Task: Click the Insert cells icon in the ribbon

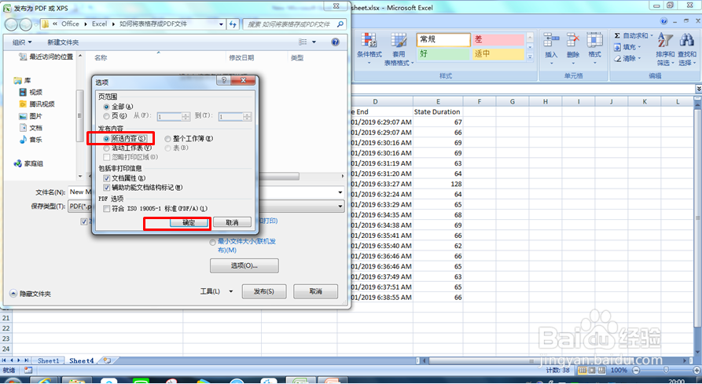Action: (551, 40)
